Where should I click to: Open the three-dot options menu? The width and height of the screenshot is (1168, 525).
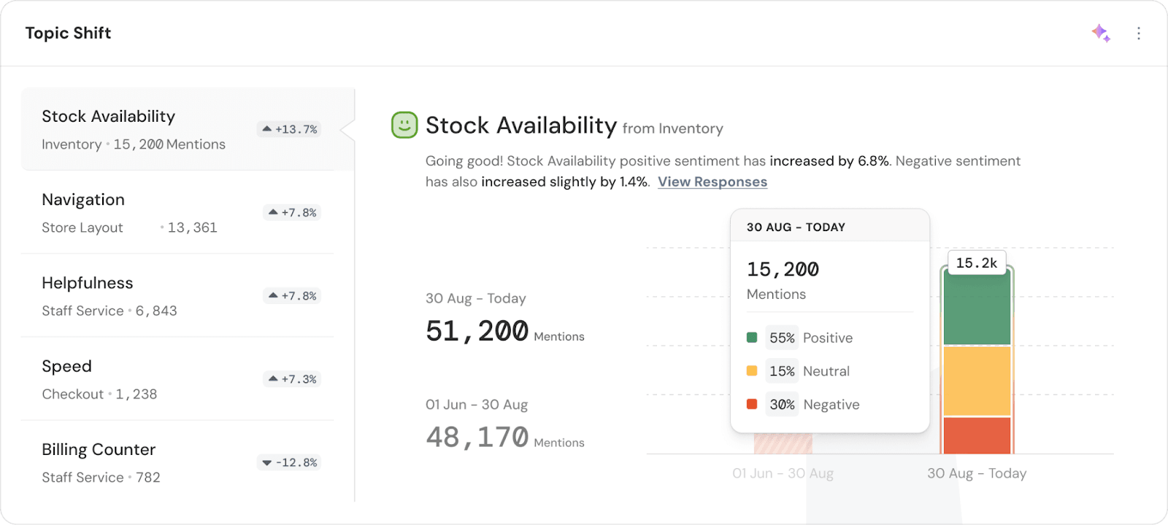[1138, 34]
